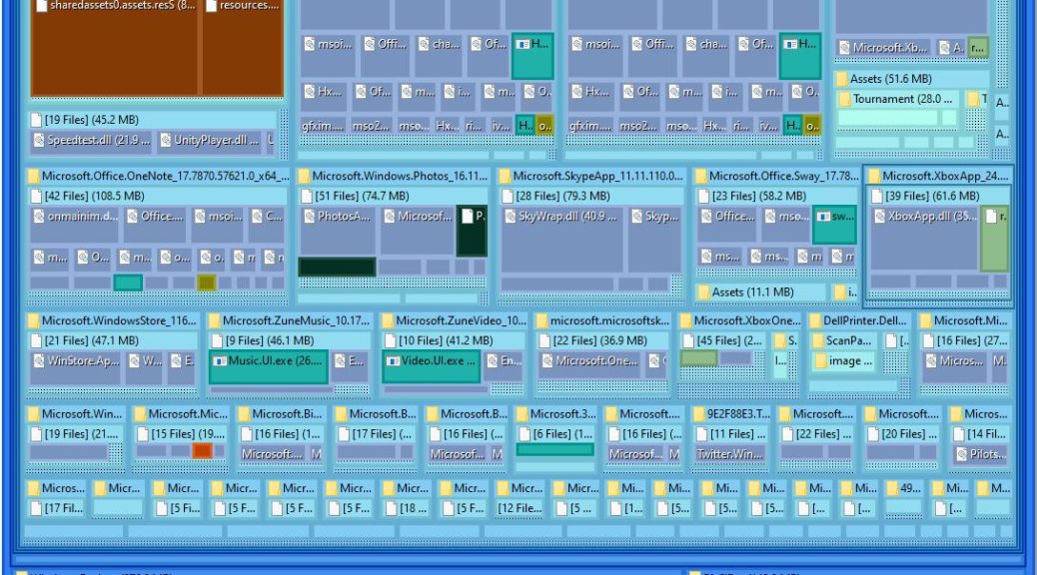The width and height of the screenshot is (1037, 575).
Task: Click the "[39 Files] (61.6 MB)" label
Action: (x=932, y=197)
